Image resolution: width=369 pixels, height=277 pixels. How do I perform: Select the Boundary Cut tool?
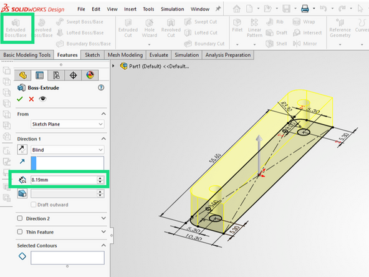[204, 44]
